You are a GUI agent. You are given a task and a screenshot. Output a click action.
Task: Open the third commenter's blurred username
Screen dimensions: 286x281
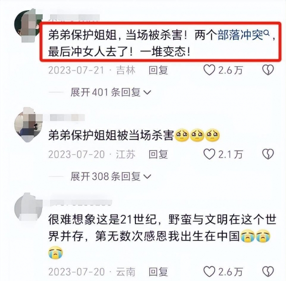click(81, 202)
